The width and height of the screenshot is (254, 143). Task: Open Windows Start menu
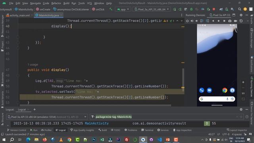coord(4,139)
